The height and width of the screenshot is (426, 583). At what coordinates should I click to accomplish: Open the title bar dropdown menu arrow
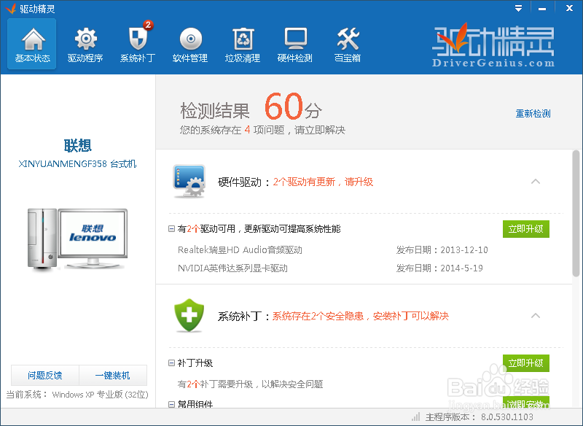(518, 8)
